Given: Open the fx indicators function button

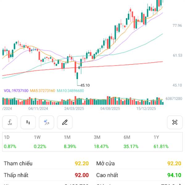Looking at the screenshot, I should tap(10, 122).
